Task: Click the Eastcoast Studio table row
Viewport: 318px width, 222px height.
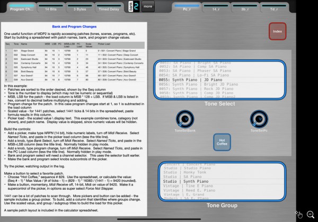Action: coord(75,59)
